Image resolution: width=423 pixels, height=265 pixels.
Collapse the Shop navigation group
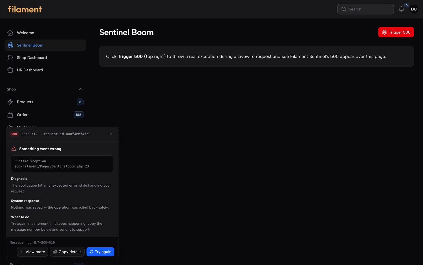[x=81, y=89]
